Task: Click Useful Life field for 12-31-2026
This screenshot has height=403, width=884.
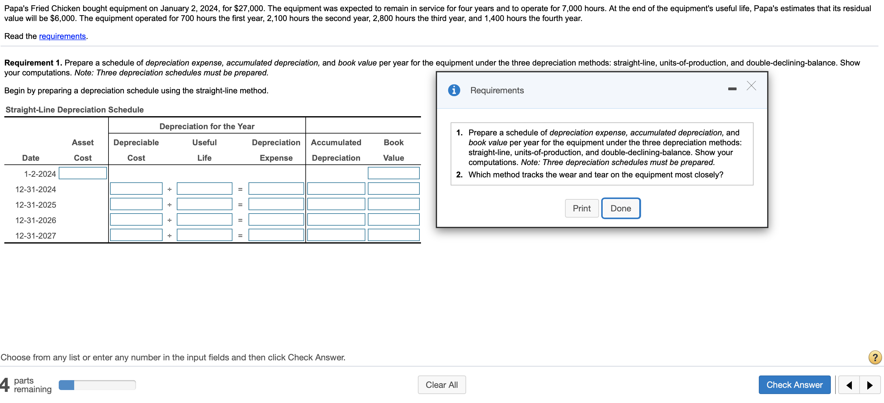Action: coord(205,219)
